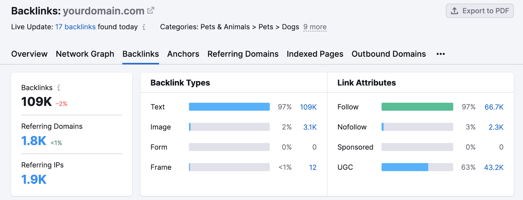Screen dimensions: 523x200
Task: Switch to the Overview tab
Action: click(x=29, y=54)
